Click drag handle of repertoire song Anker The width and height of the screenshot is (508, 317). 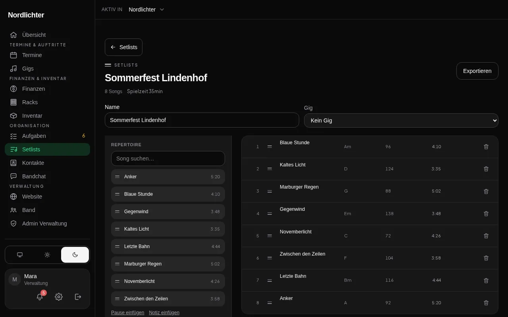coord(117,177)
